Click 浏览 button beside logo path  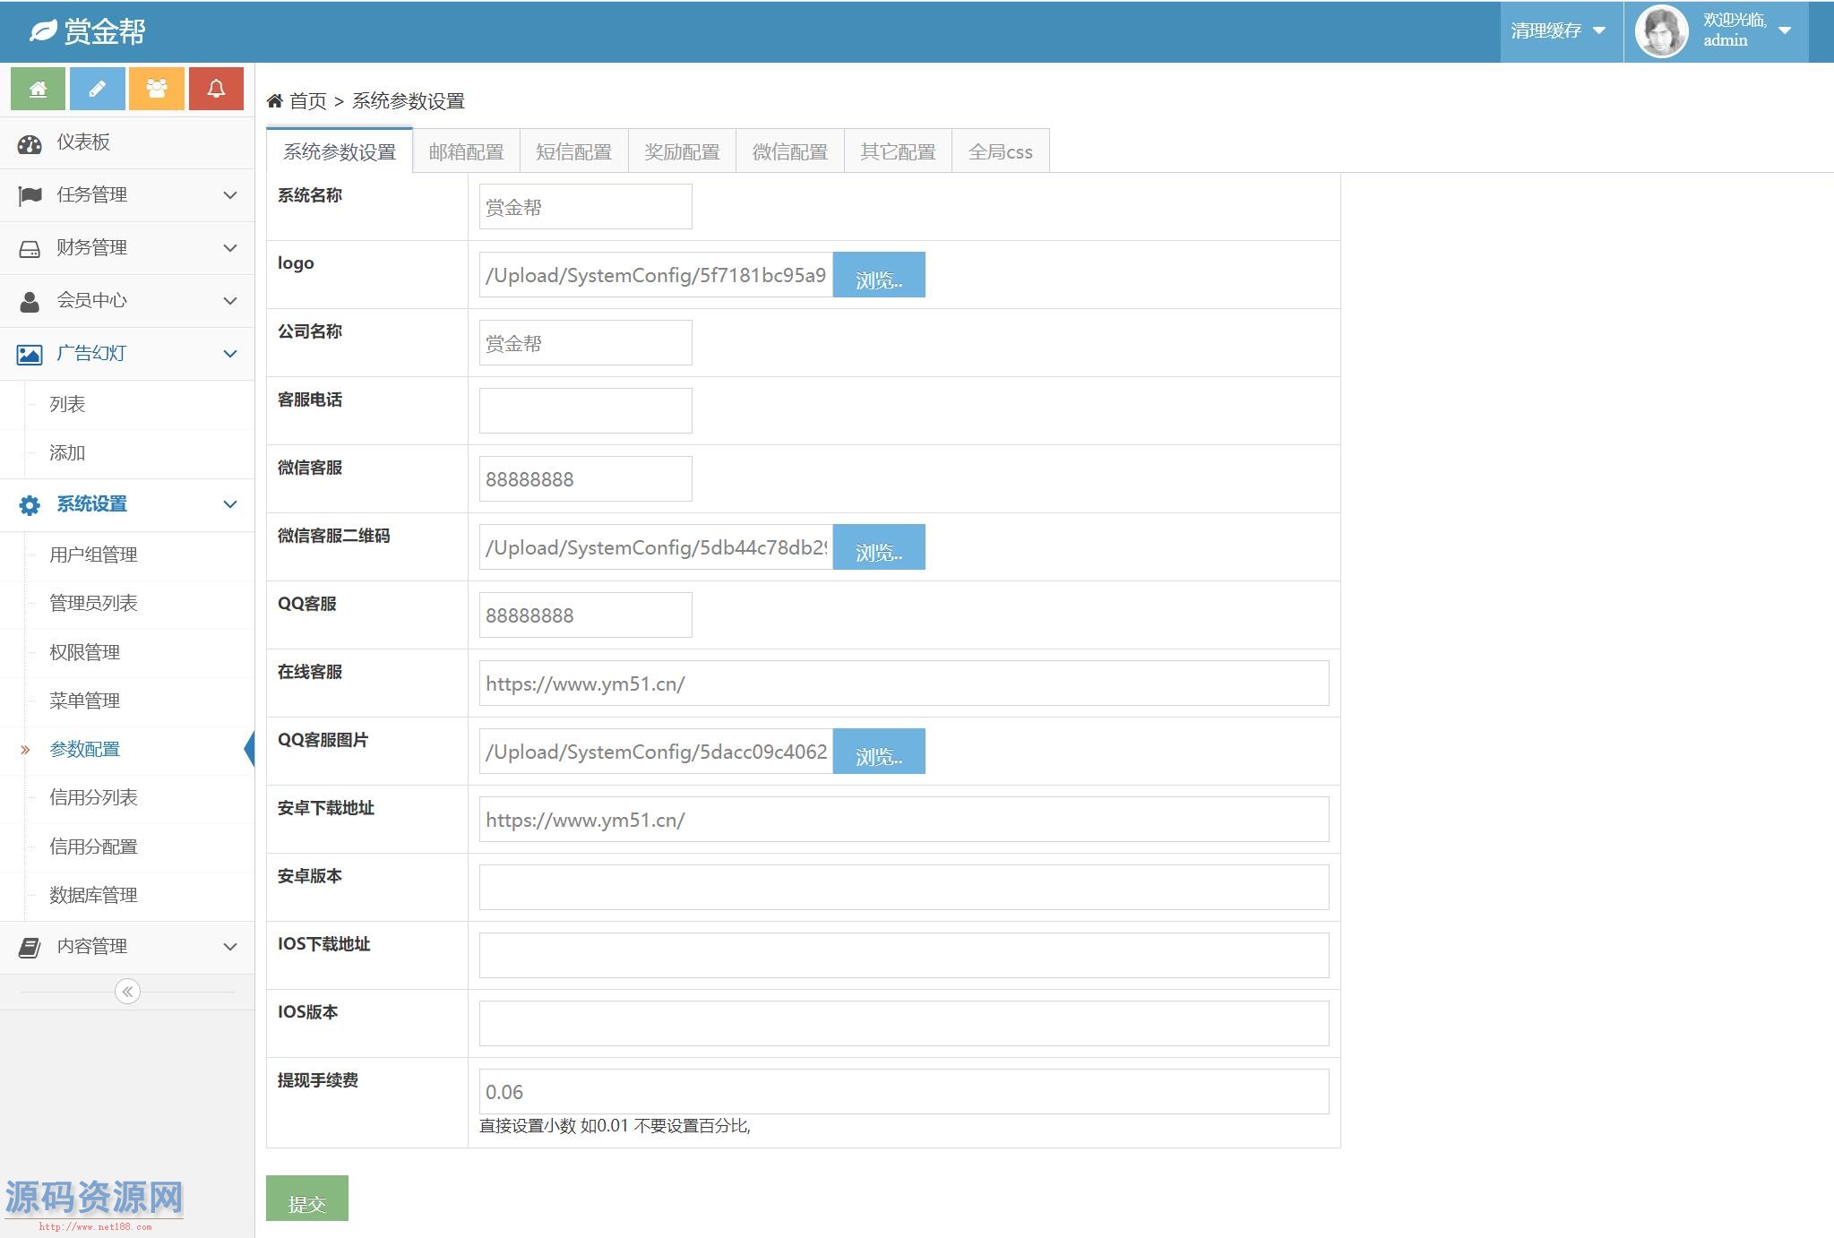click(878, 275)
